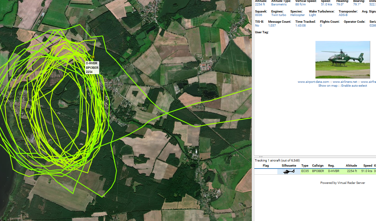
Task: Click the D-HVBR label box on the map
Action: tap(92, 68)
